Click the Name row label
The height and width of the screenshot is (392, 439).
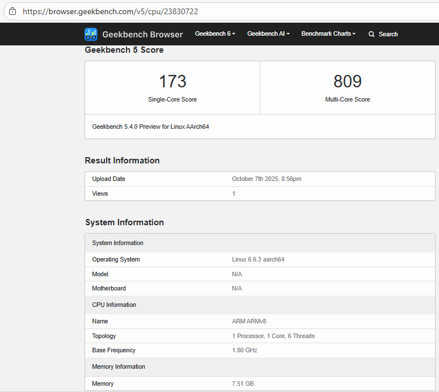pyautogui.click(x=100, y=322)
